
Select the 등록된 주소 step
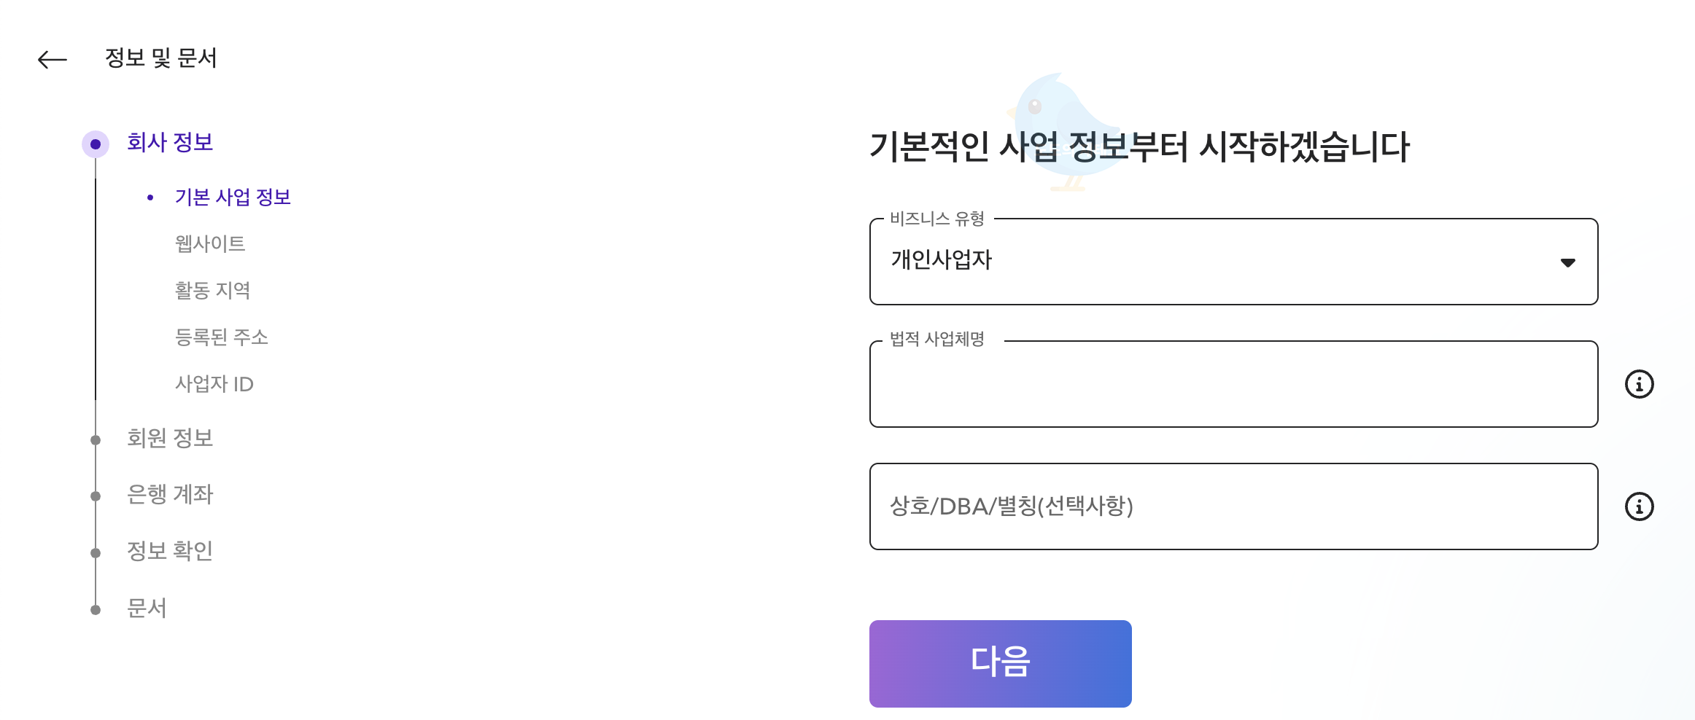(222, 337)
